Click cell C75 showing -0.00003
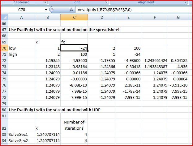The image size is (193, 146). (74, 79)
